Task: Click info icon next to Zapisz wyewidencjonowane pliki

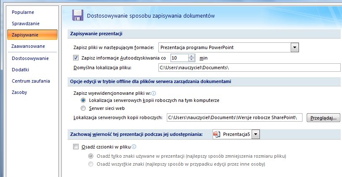Action: [x=153, y=94]
